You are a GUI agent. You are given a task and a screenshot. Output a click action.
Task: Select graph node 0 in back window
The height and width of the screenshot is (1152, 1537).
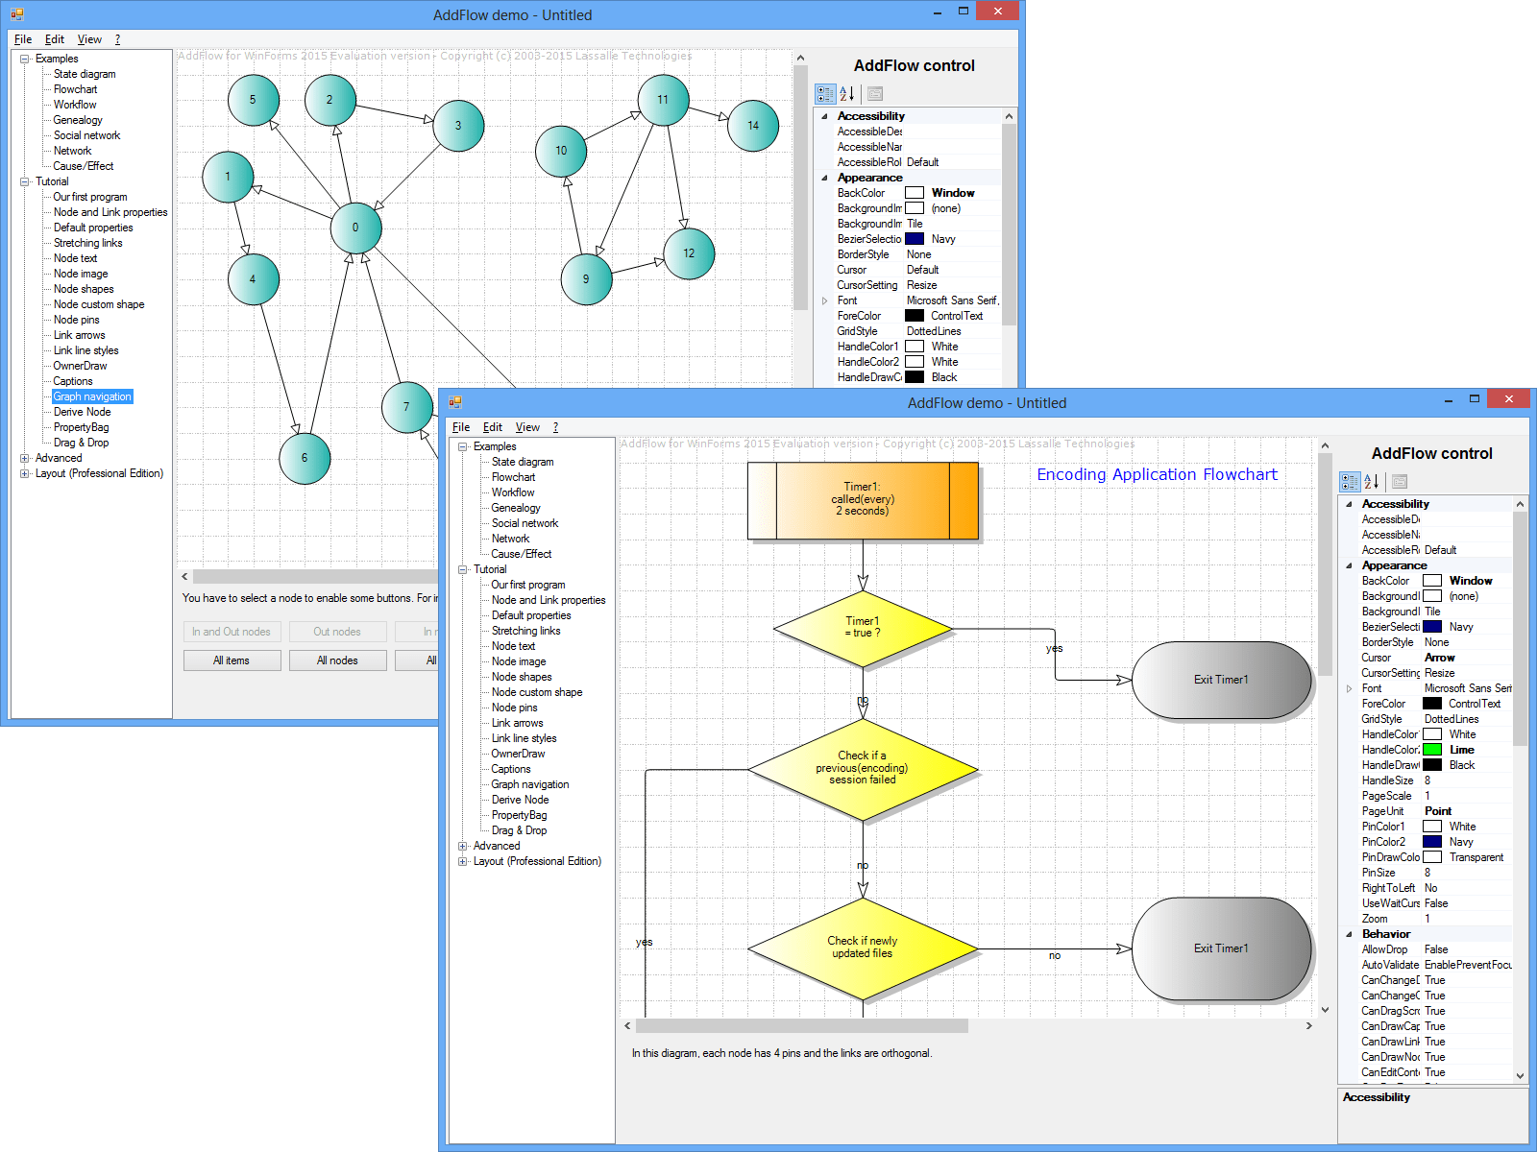click(355, 228)
